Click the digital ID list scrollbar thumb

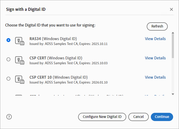[173, 46]
